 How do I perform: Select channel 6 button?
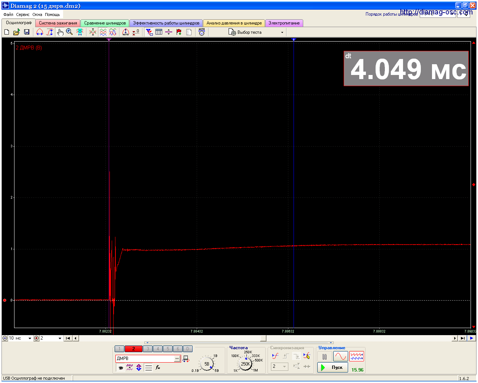pyautogui.click(x=178, y=349)
